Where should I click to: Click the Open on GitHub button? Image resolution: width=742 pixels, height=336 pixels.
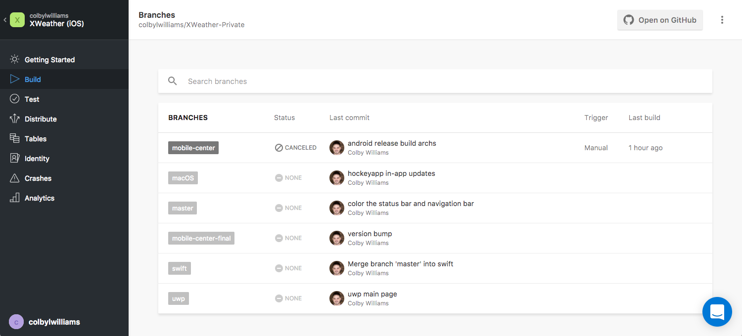pos(660,20)
